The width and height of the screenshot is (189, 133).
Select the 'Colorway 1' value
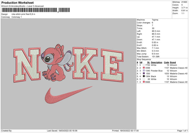coord(17,17)
